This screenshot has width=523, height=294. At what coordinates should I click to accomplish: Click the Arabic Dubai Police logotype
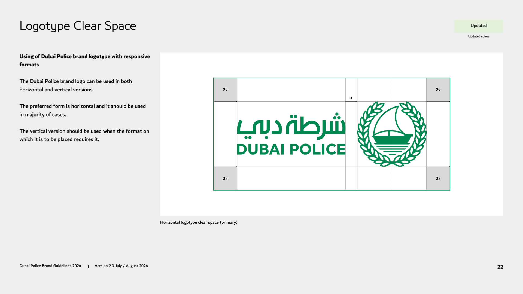pos(291,125)
